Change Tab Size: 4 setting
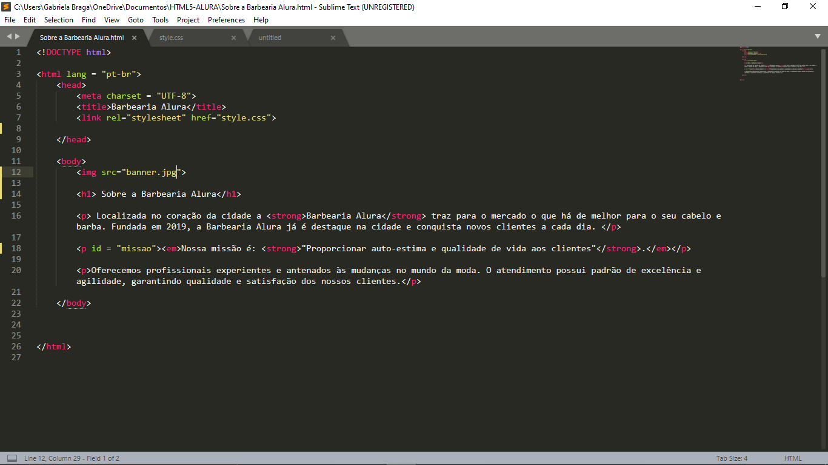 click(732, 458)
